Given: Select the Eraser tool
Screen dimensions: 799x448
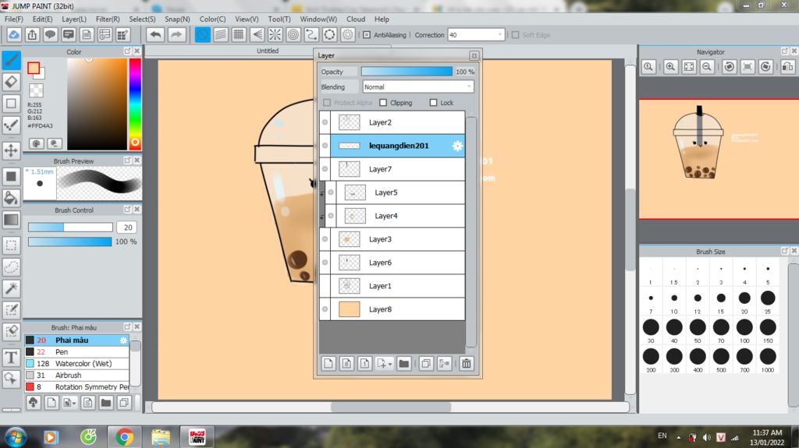Looking at the screenshot, I should point(11,82).
